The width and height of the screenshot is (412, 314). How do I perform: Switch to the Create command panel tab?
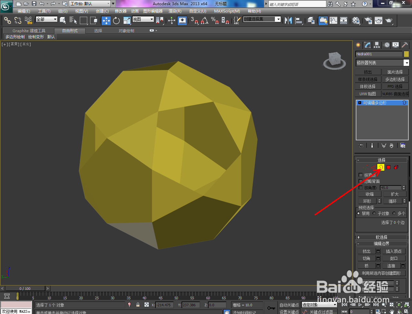(358, 45)
